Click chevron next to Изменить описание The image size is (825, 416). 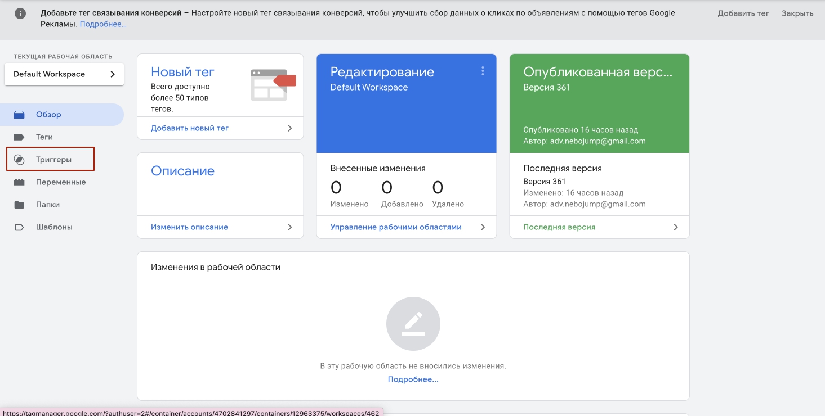[290, 227]
